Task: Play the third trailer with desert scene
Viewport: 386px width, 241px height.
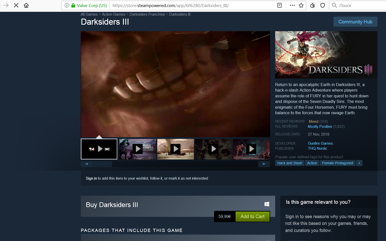Action: [x=175, y=149]
